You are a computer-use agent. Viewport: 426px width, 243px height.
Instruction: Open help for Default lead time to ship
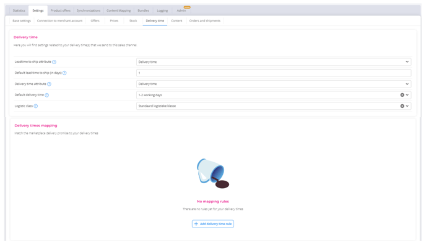[x=64, y=73]
